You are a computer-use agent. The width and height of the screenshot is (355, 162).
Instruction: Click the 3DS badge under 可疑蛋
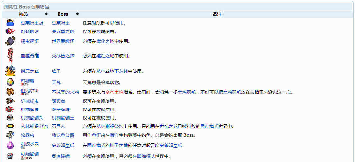24,84
